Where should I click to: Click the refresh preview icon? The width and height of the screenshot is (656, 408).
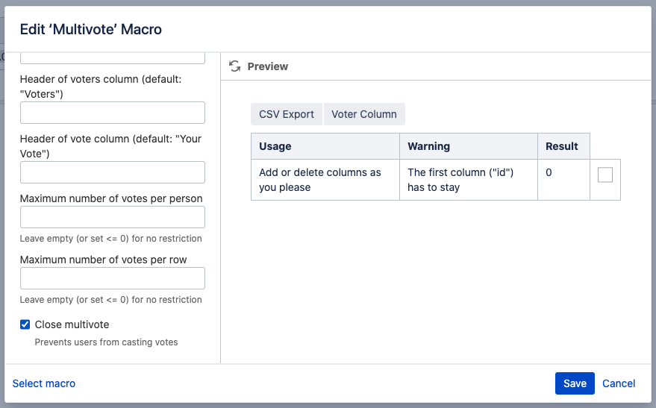pyautogui.click(x=234, y=66)
